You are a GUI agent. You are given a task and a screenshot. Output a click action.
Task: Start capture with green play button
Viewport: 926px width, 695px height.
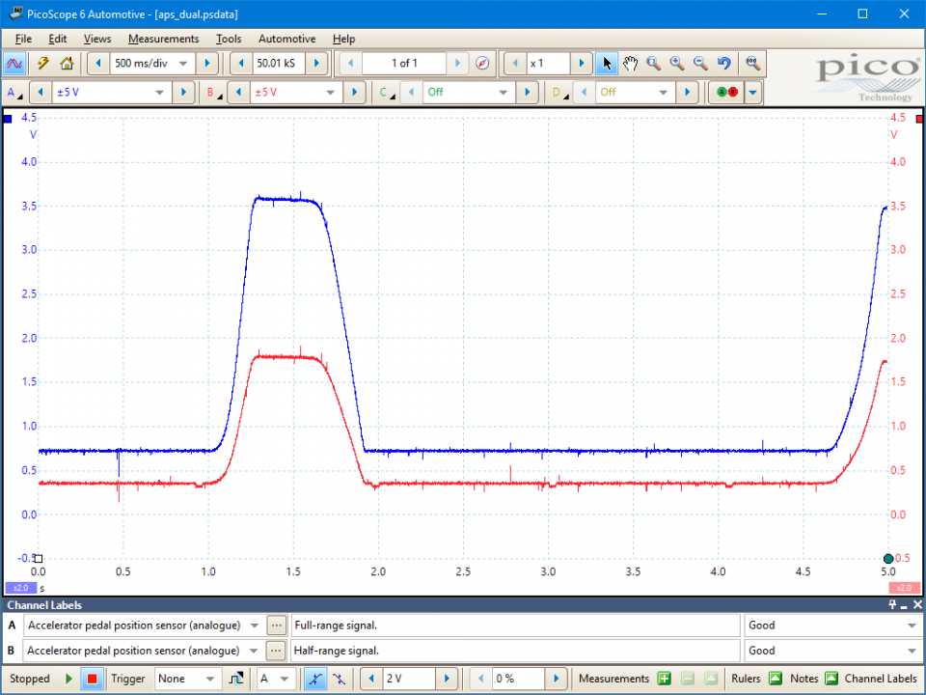click(68, 679)
